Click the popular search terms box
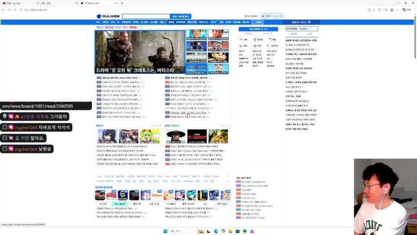 [302, 29]
